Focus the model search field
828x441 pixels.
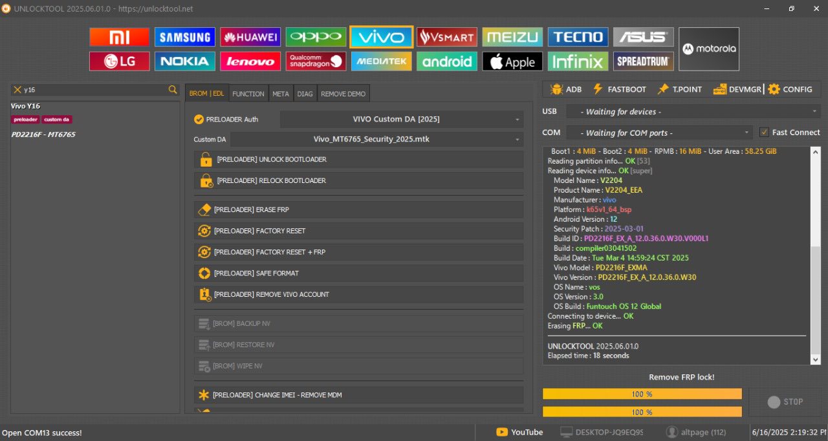(94, 90)
